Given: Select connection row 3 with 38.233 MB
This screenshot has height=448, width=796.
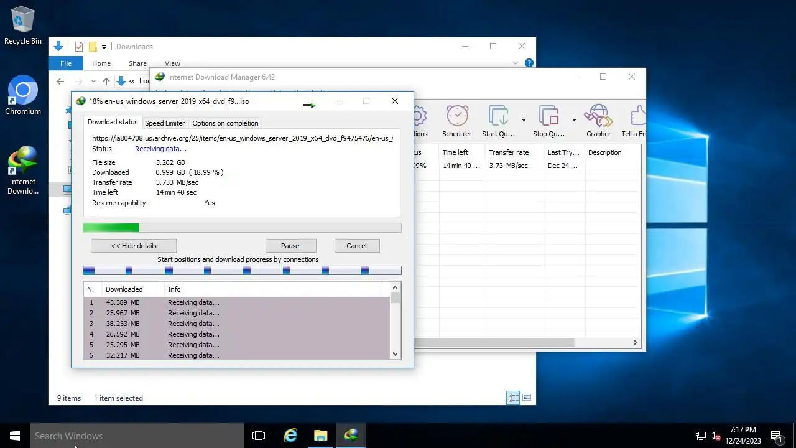Looking at the screenshot, I should click(x=236, y=324).
